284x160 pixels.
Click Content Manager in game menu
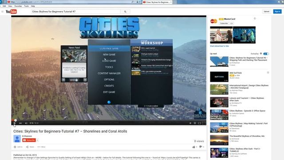[109, 73]
